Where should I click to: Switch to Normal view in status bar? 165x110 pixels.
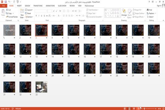125,109
